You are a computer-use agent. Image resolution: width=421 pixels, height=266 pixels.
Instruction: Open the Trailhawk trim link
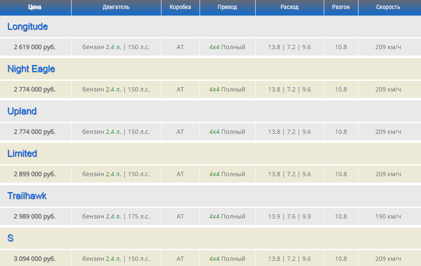(27, 196)
